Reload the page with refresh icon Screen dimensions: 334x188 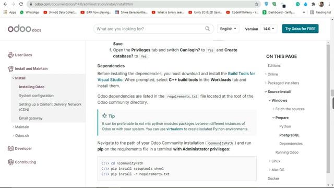[x=21, y=4]
